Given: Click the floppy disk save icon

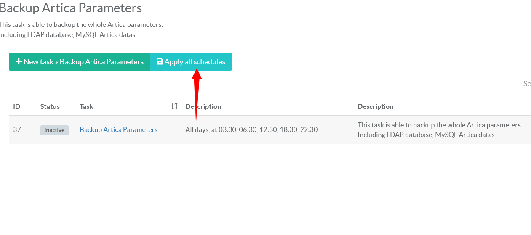Looking at the screenshot, I should 160,62.
